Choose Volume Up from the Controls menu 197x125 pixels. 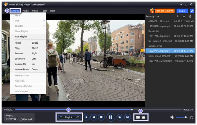click(x=28, y=64)
